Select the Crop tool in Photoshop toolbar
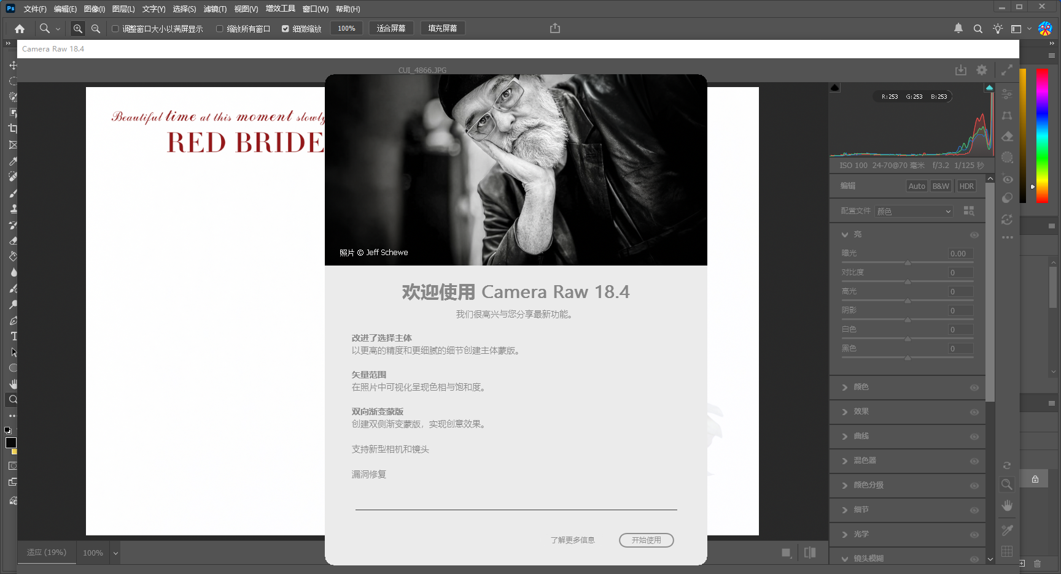The height and width of the screenshot is (574, 1061). click(x=13, y=129)
